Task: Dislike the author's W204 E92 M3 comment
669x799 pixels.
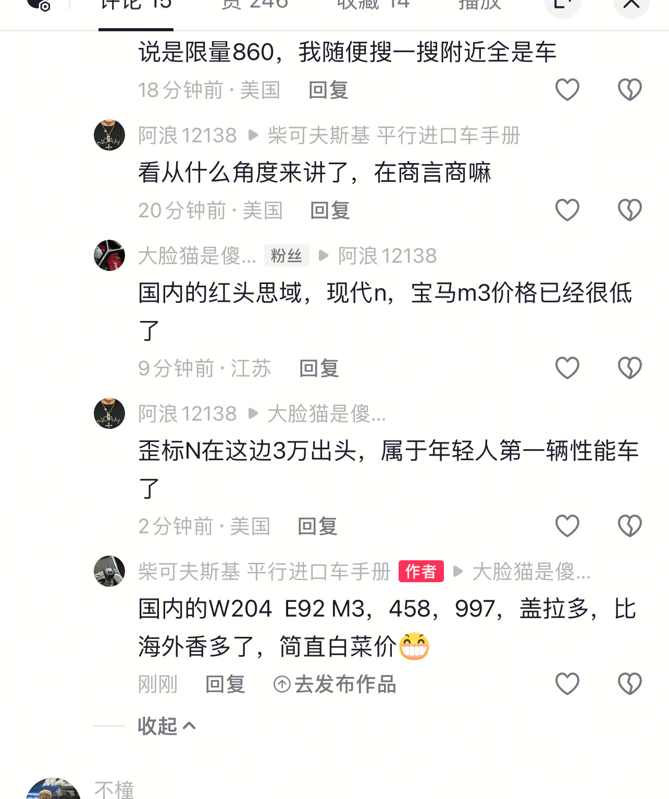Action: click(629, 684)
